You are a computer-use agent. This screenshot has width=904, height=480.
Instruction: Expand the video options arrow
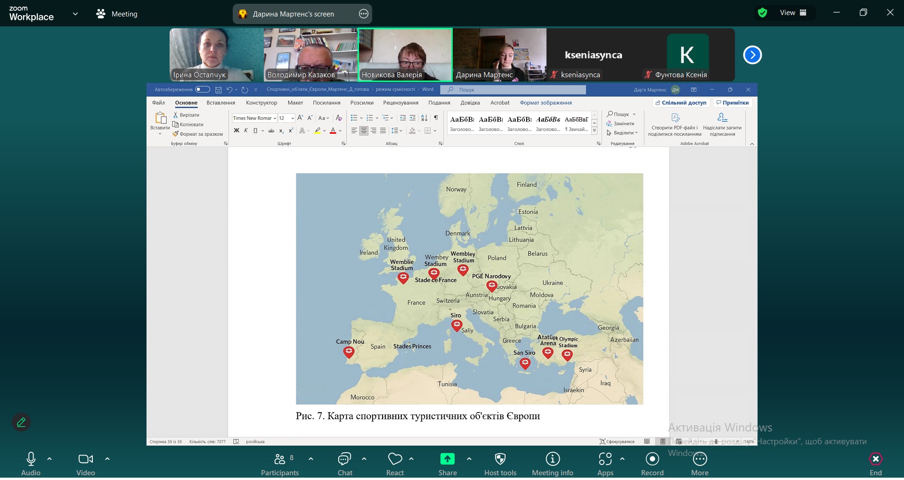coord(107,458)
